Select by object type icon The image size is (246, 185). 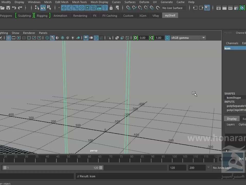[x=43, y=8]
